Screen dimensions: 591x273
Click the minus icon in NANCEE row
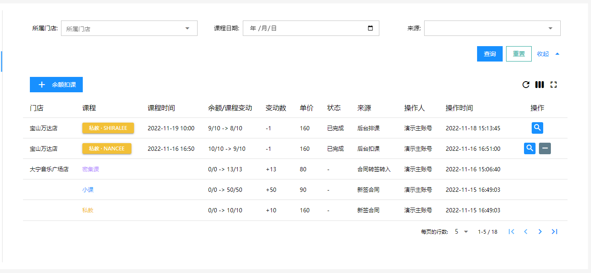click(x=545, y=148)
